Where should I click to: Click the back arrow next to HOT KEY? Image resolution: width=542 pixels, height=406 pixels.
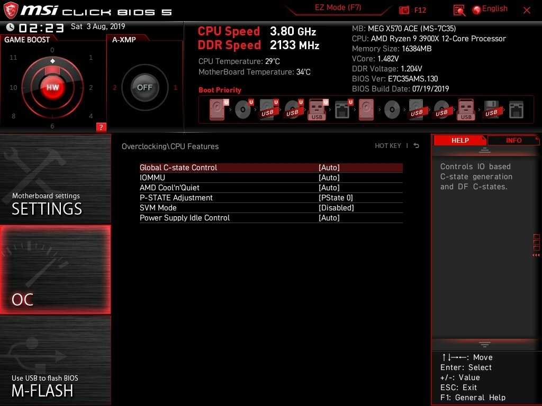pyautogui.click(x=417, y=146)
